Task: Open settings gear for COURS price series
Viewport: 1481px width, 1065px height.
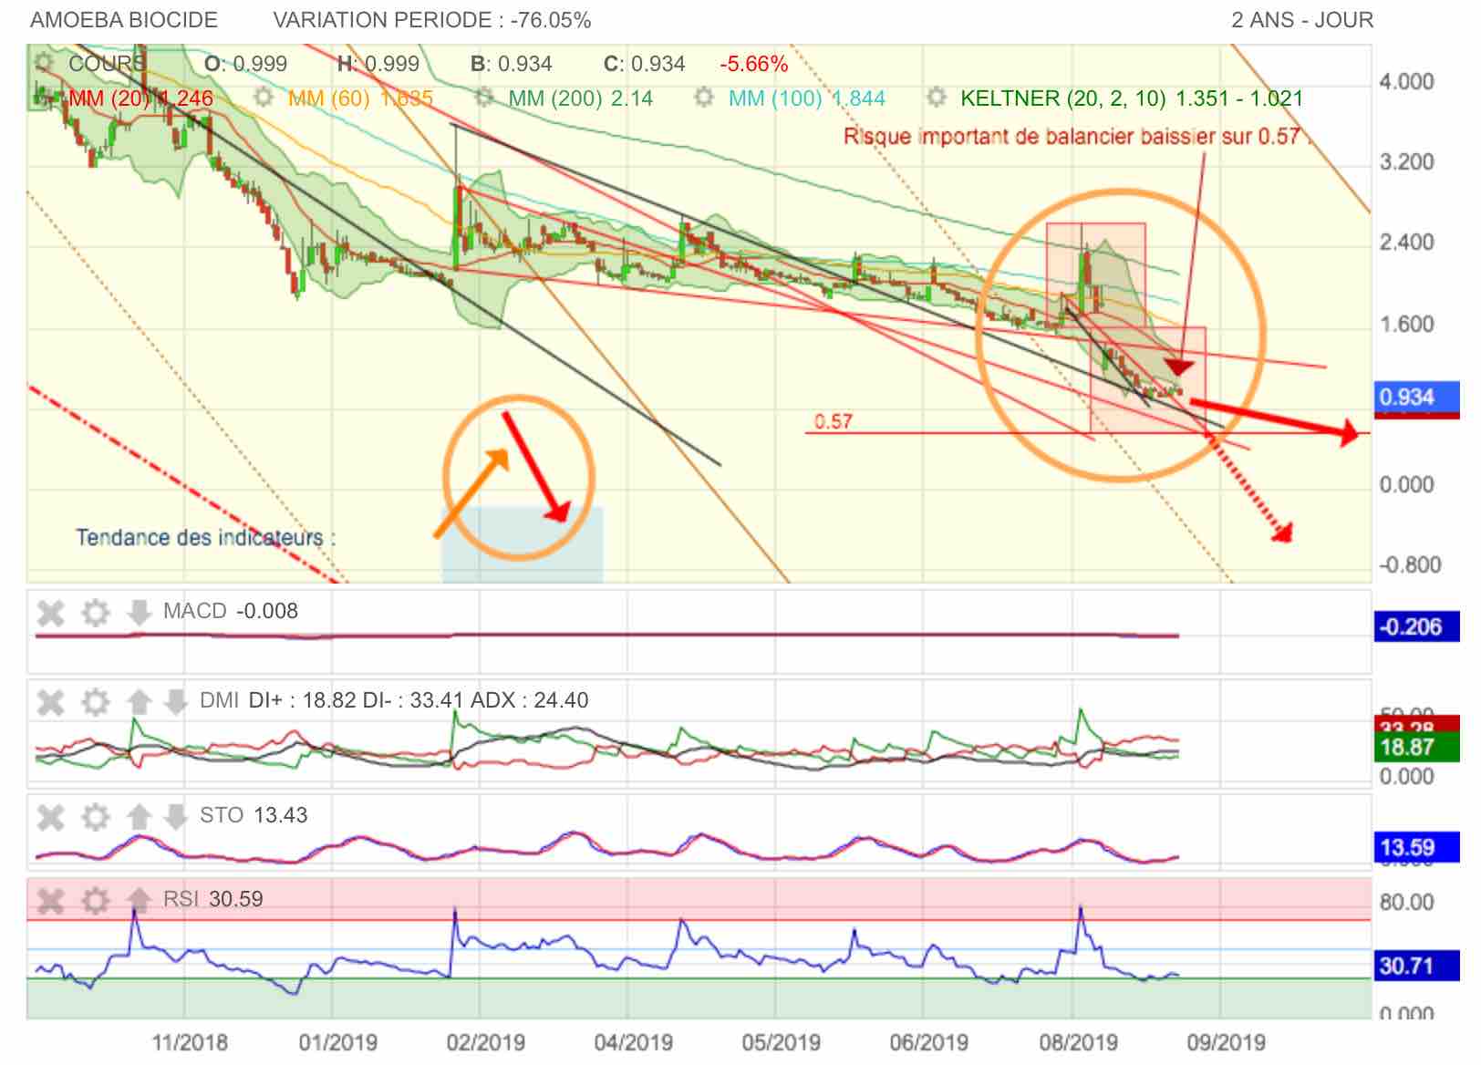Action: [x=45, y=64]
